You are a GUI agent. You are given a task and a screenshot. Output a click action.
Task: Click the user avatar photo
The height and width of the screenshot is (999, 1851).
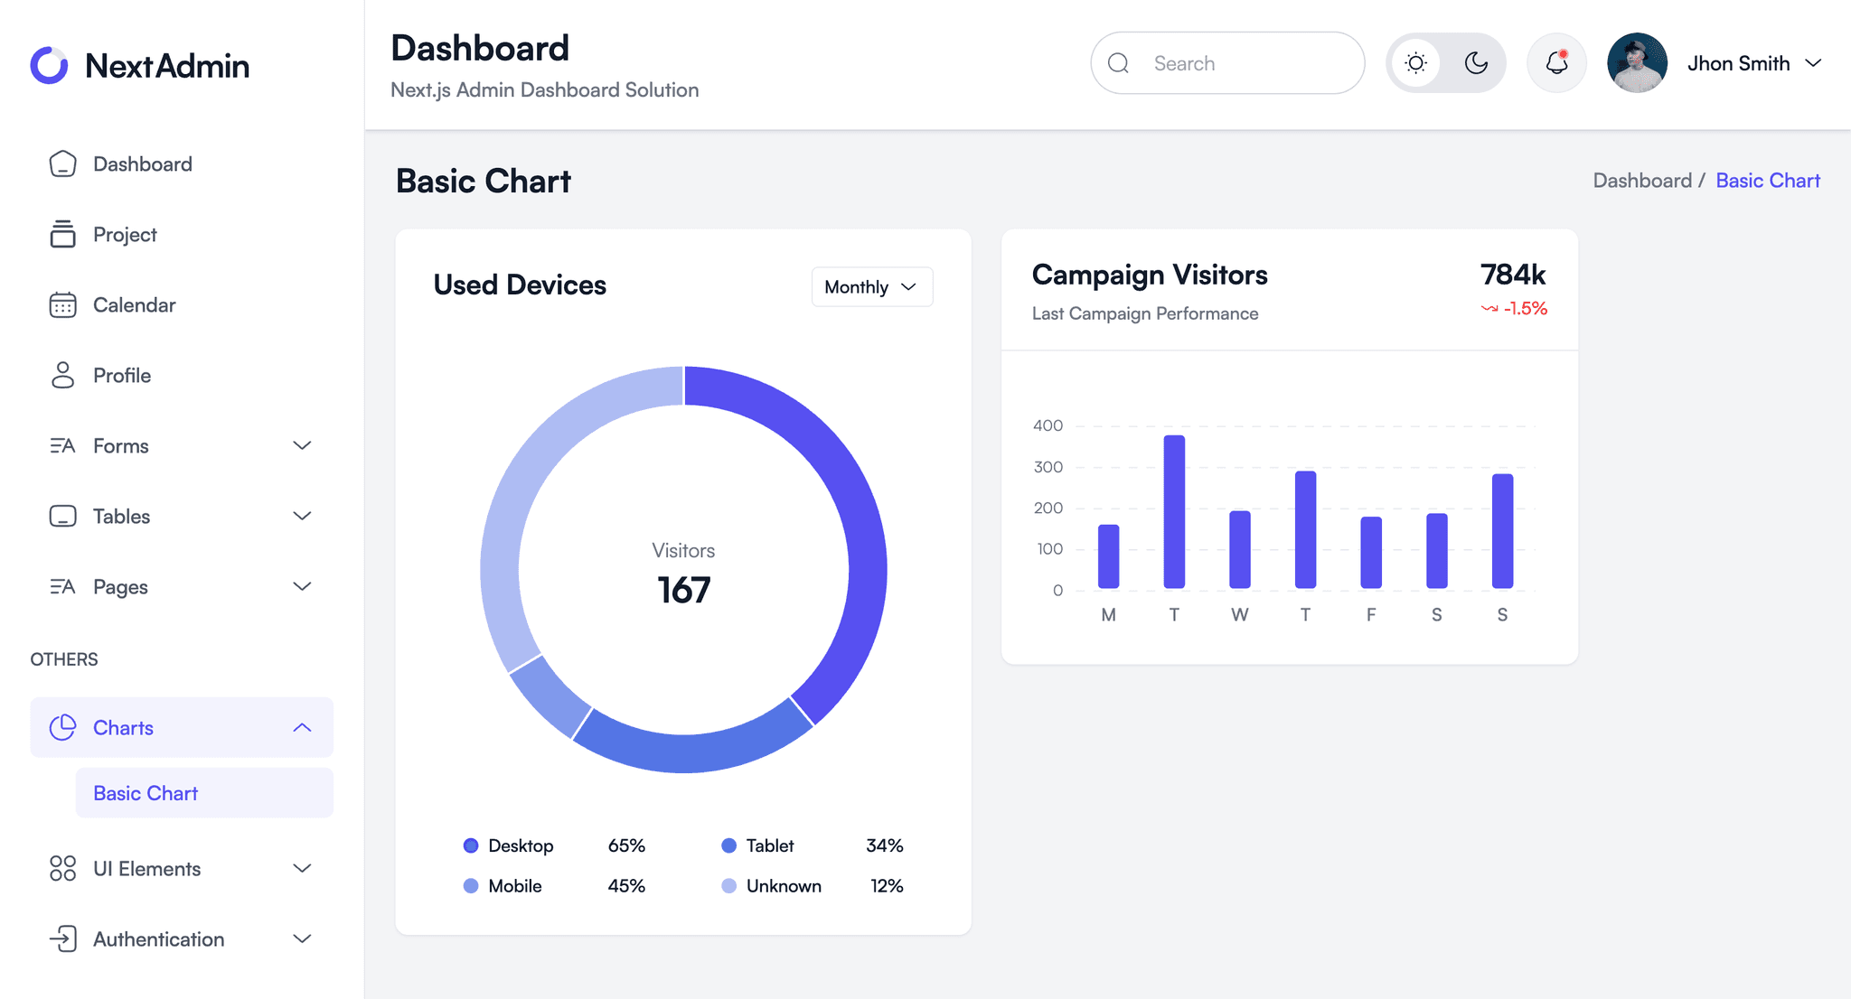coord(1637,62)
